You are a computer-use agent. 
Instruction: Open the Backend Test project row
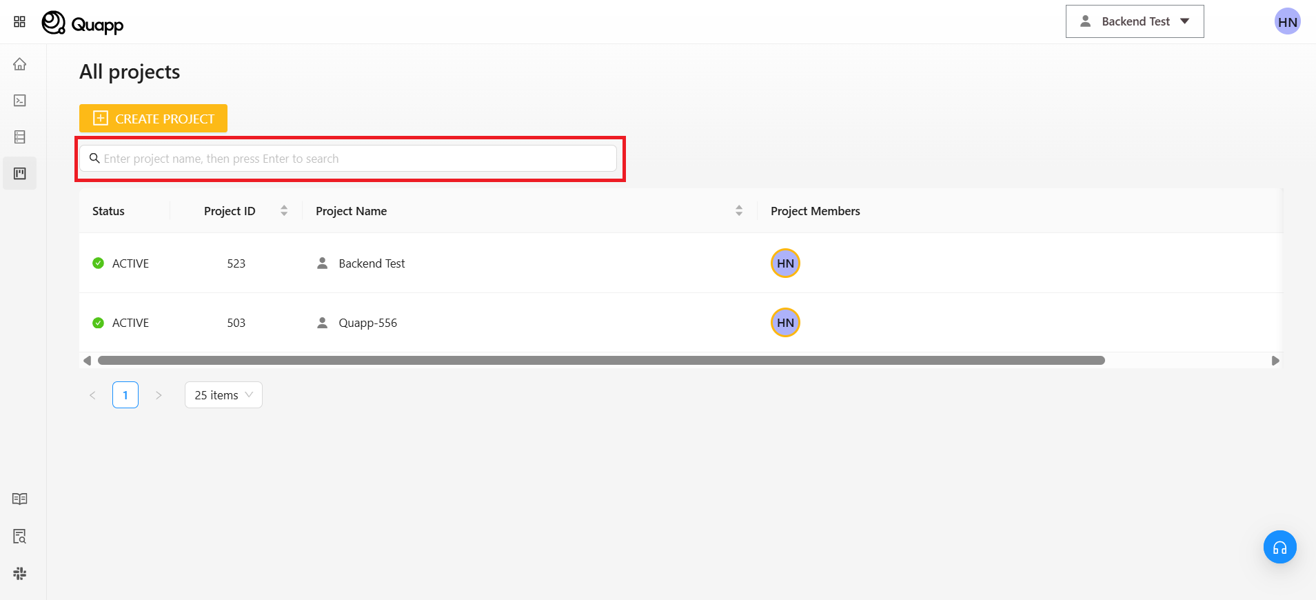point(372,263)
